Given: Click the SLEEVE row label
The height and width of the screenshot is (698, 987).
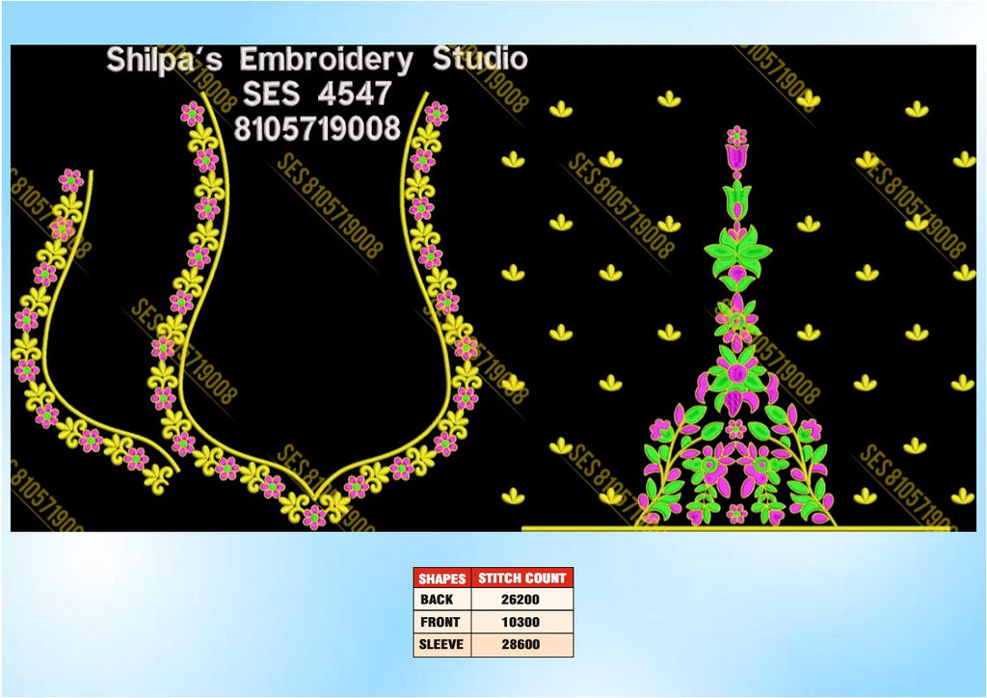Looking at the screenshot, I should tap(440, 644).
